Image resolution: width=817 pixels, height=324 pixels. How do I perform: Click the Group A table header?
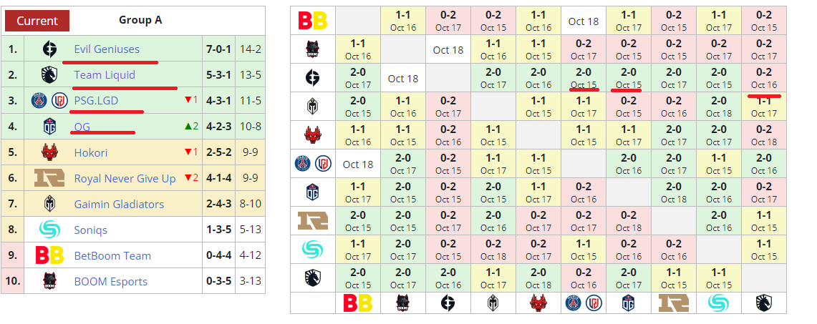(140, 20)
